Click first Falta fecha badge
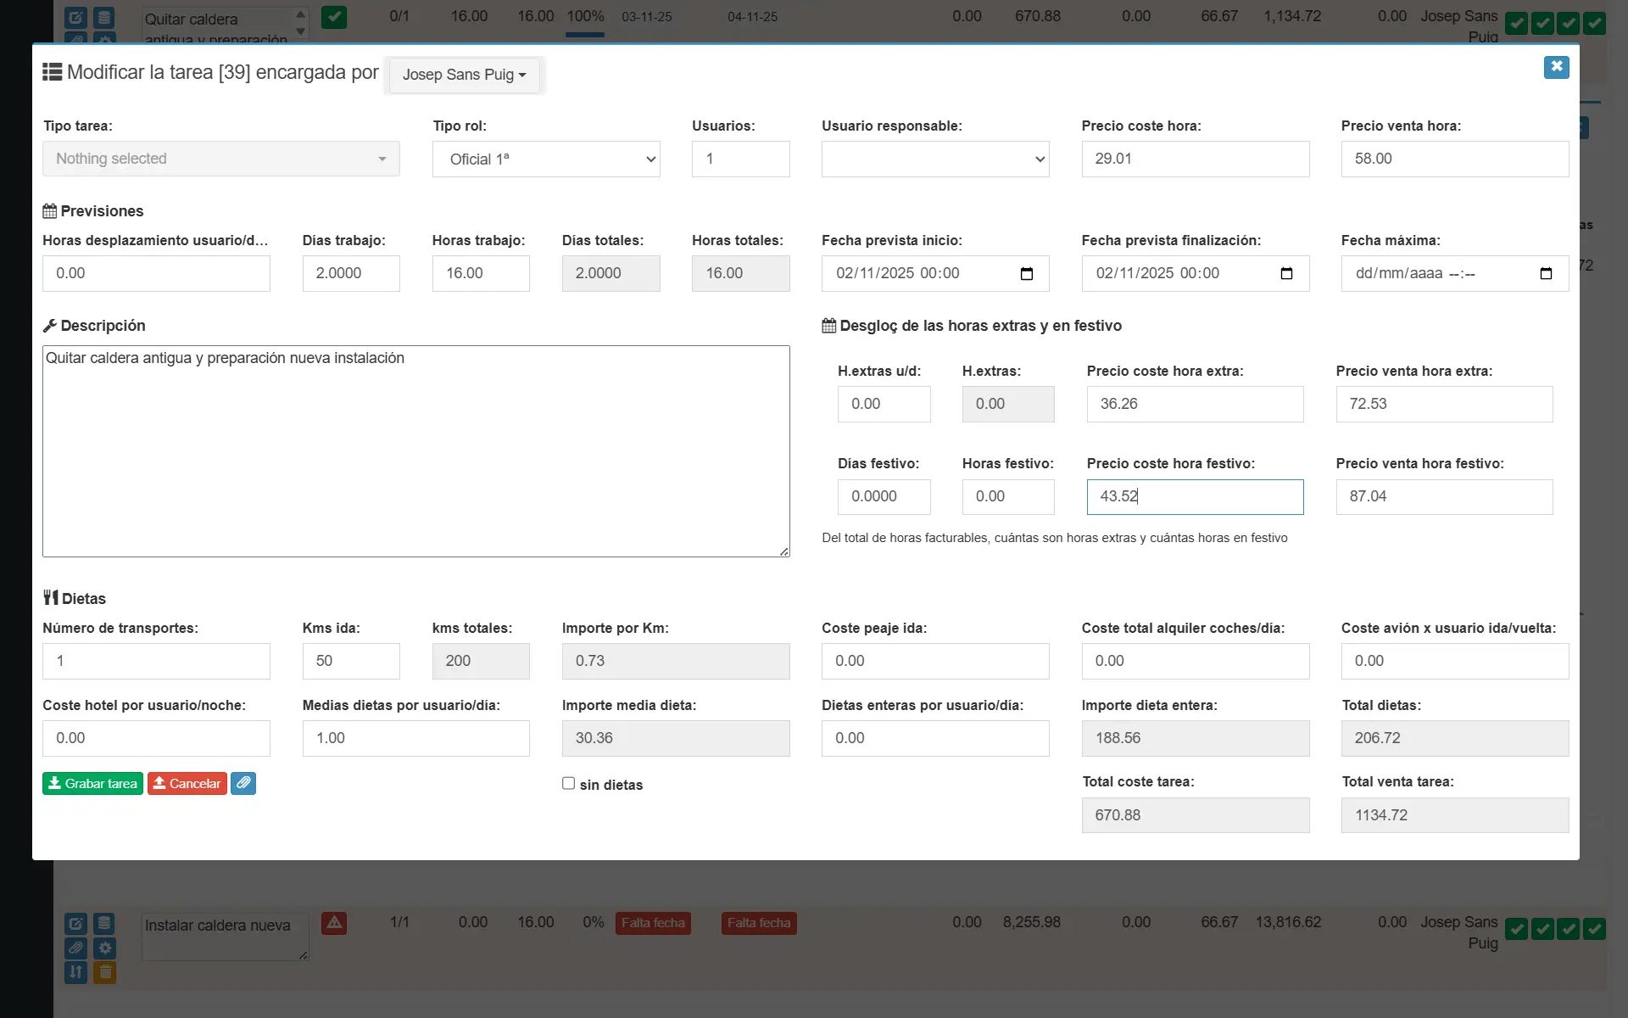Viewport: 1628px width, 1018px height. pyautogui.click(x=653, y=923)
